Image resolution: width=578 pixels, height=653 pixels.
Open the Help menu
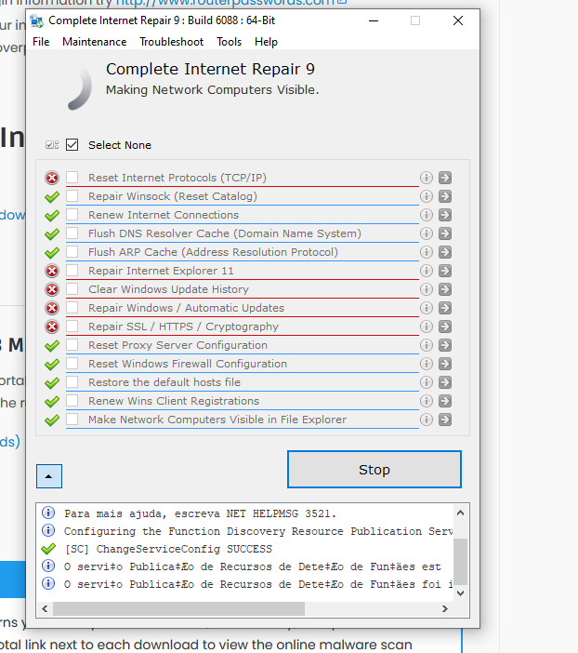coord(266,42)
